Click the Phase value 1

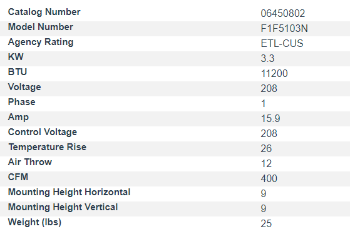(x=264, y=104)
